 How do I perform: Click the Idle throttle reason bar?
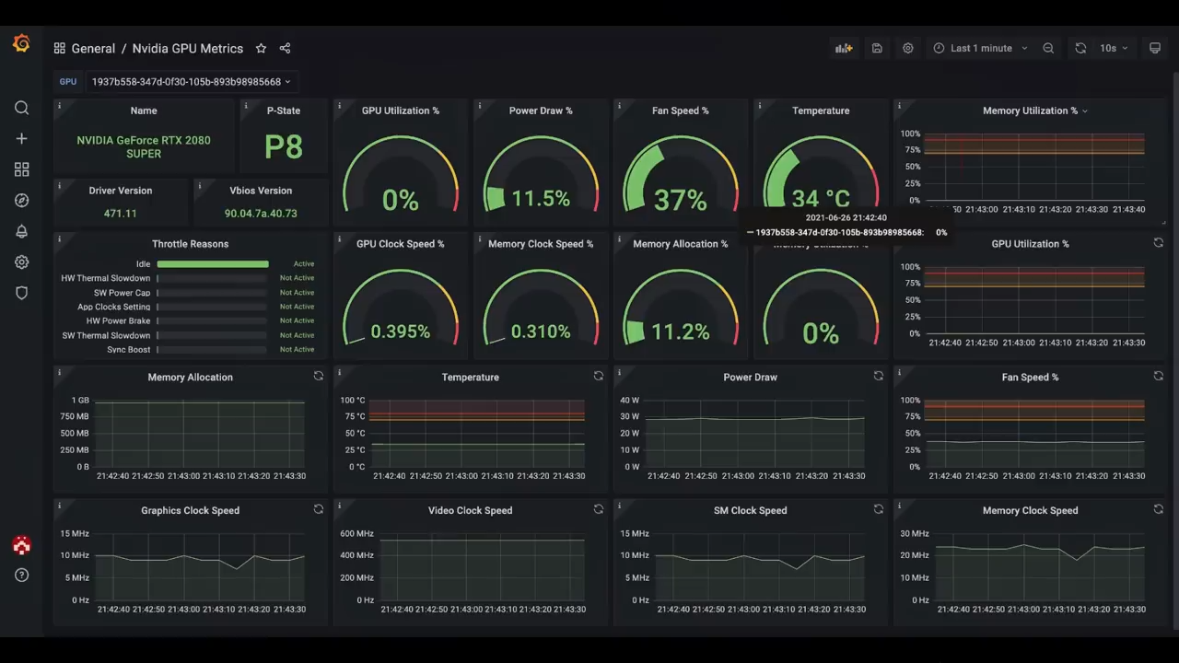pyautogui.click(x=213, y=264)
